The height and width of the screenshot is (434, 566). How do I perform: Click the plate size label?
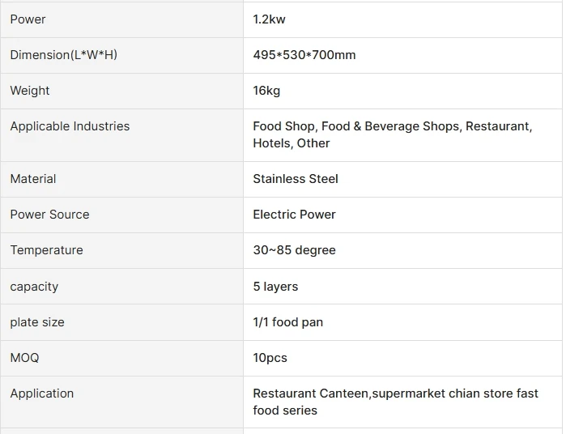click(x=37, y=322)
